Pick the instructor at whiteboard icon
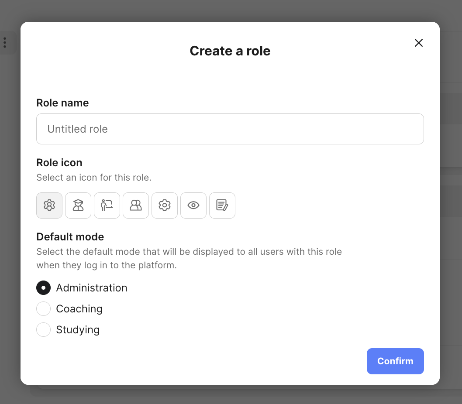Screen dimensions: 462x404 pos(107,205)
